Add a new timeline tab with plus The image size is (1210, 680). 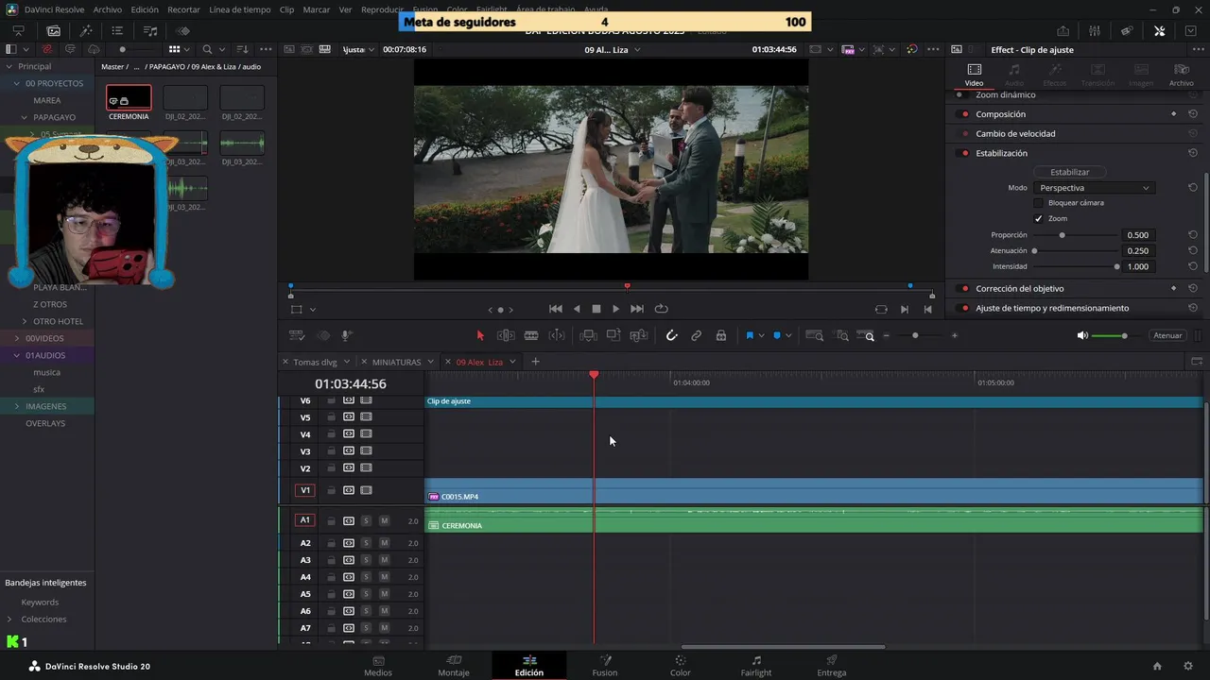click(535, 362)
